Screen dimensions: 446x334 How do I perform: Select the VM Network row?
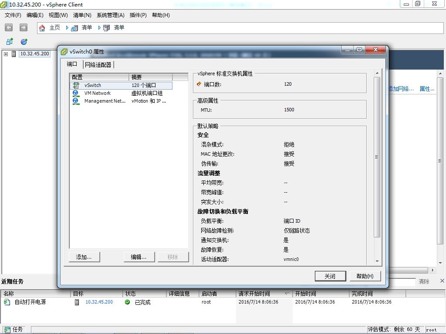pos(121,93)
